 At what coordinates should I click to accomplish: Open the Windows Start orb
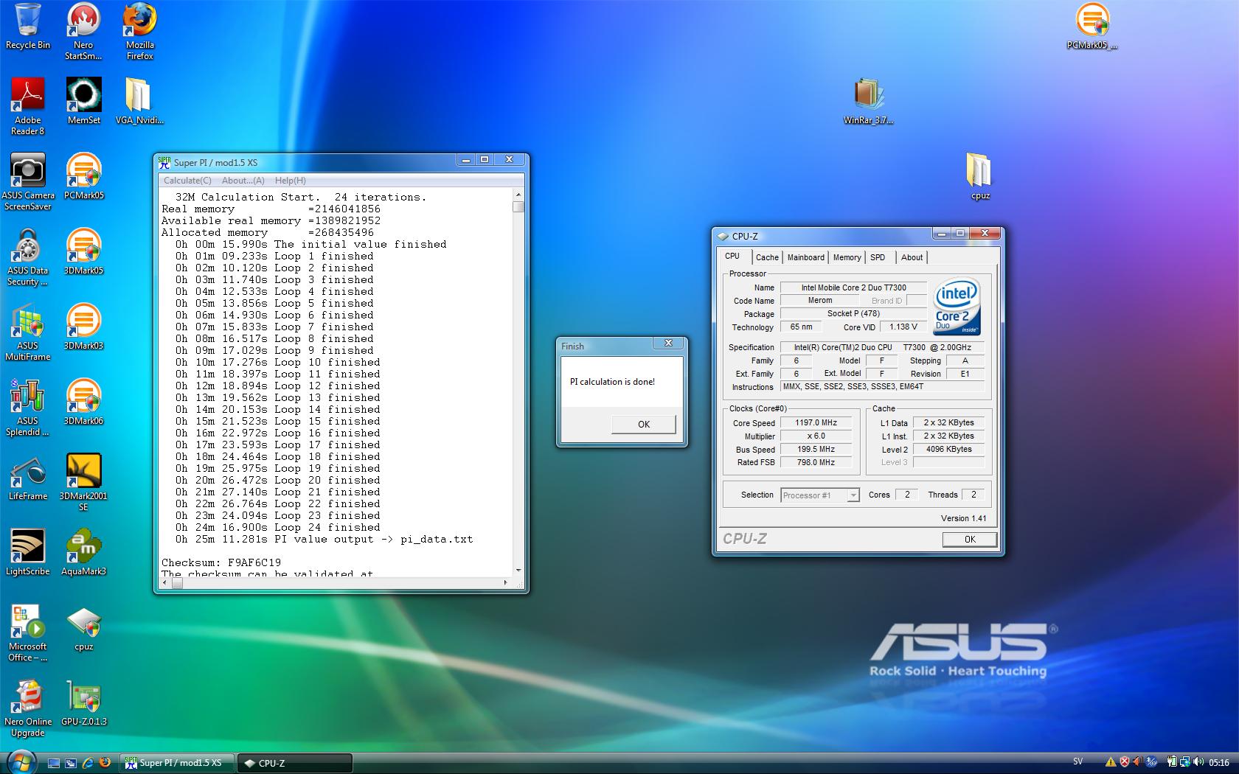point(20,762)
